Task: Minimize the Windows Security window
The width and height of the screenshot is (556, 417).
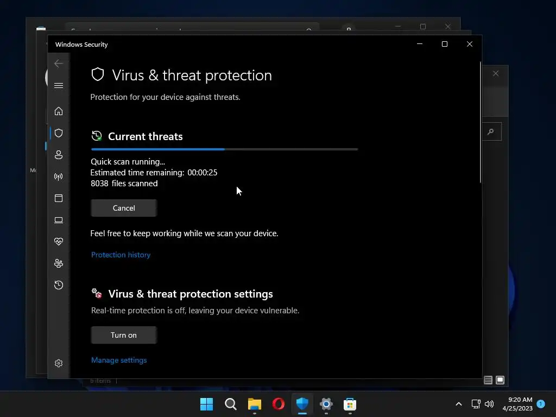Action: coord(420,44)
